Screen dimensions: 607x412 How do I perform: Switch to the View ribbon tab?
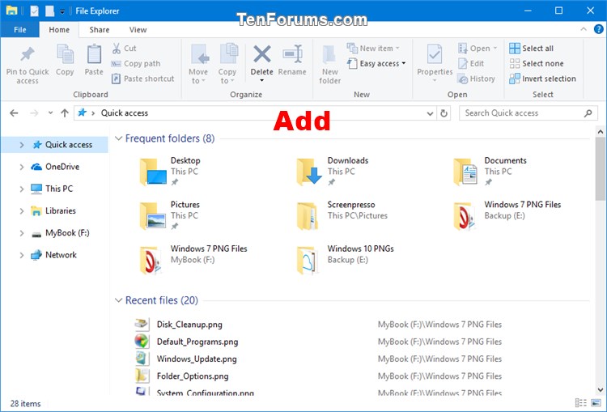point(138,30)
